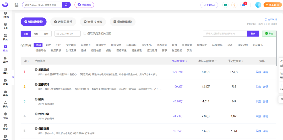Open 研究 in the sidebar
Screen dimensions: 283x140
6,104
